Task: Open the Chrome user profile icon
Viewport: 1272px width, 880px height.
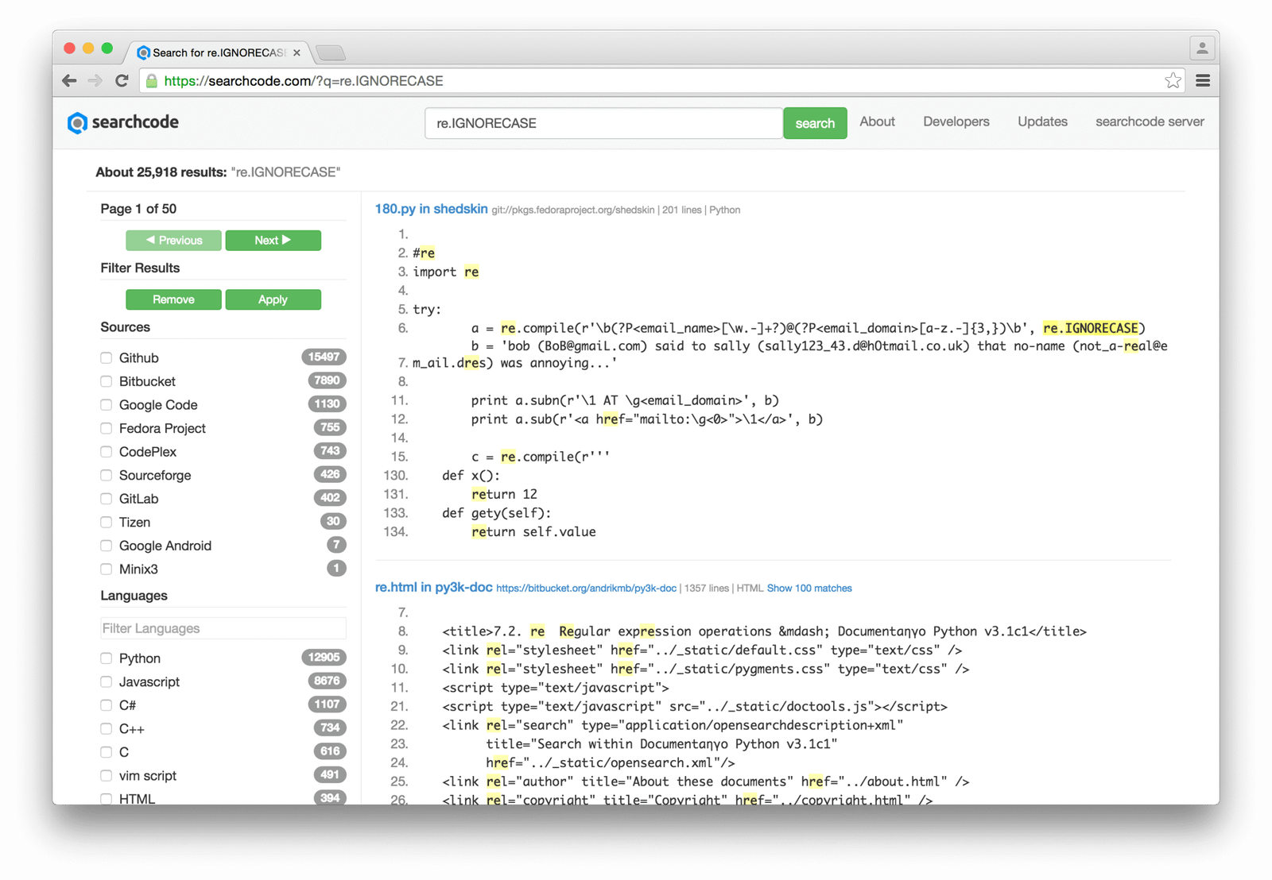Action: (x=1202, y=48)
